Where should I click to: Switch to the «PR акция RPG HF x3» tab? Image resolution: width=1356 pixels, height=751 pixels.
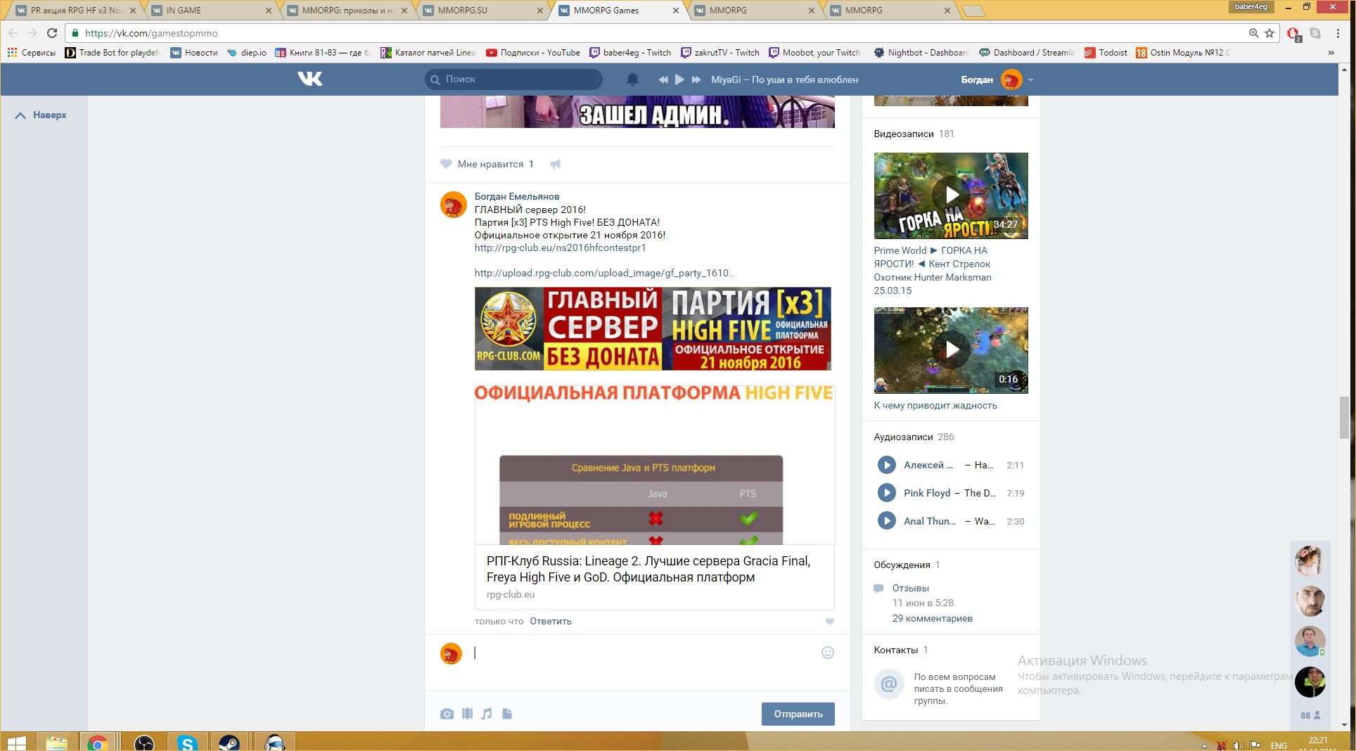pyautogui.click(x=76, y=10)
